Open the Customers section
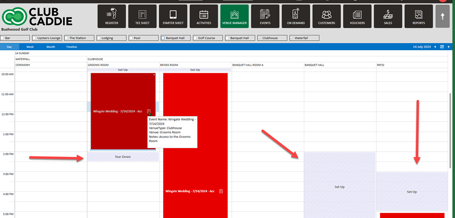Image resolution: width=455 pixels, height=218 pixels. tap(327, 16)
